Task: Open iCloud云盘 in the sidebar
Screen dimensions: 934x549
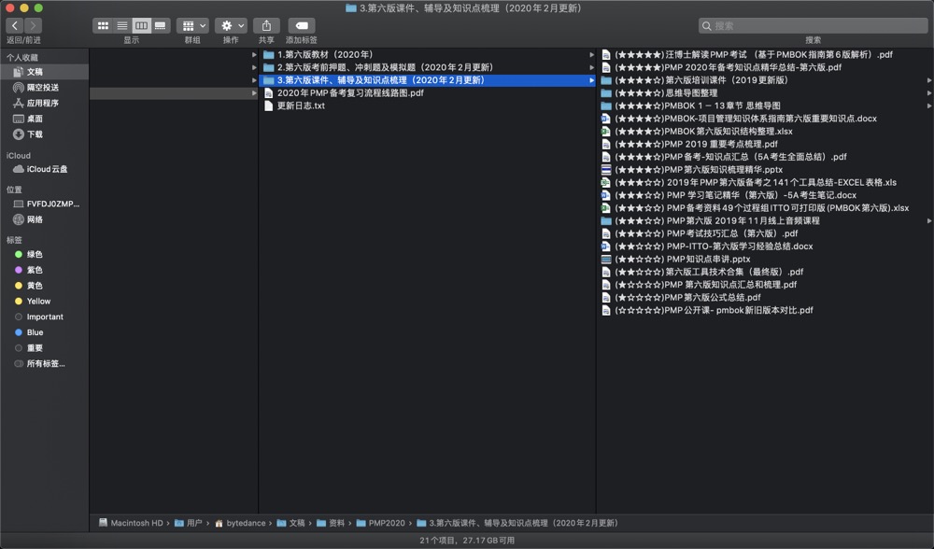Action: click(47, 169)
